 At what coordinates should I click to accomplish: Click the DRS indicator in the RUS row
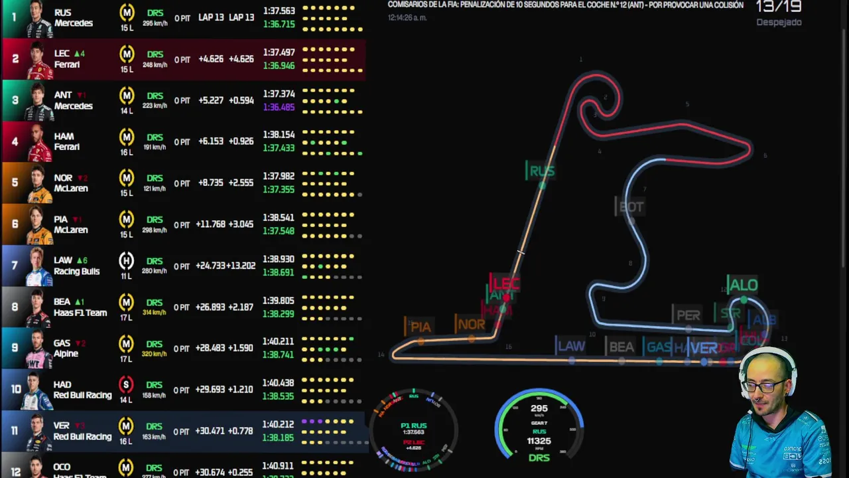155,13
